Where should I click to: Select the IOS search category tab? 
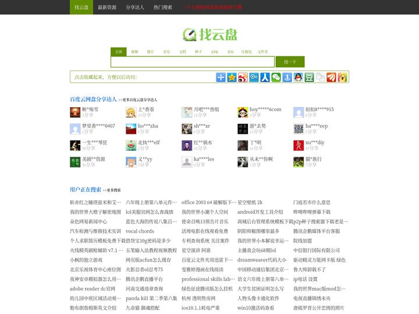click(230, 52)
